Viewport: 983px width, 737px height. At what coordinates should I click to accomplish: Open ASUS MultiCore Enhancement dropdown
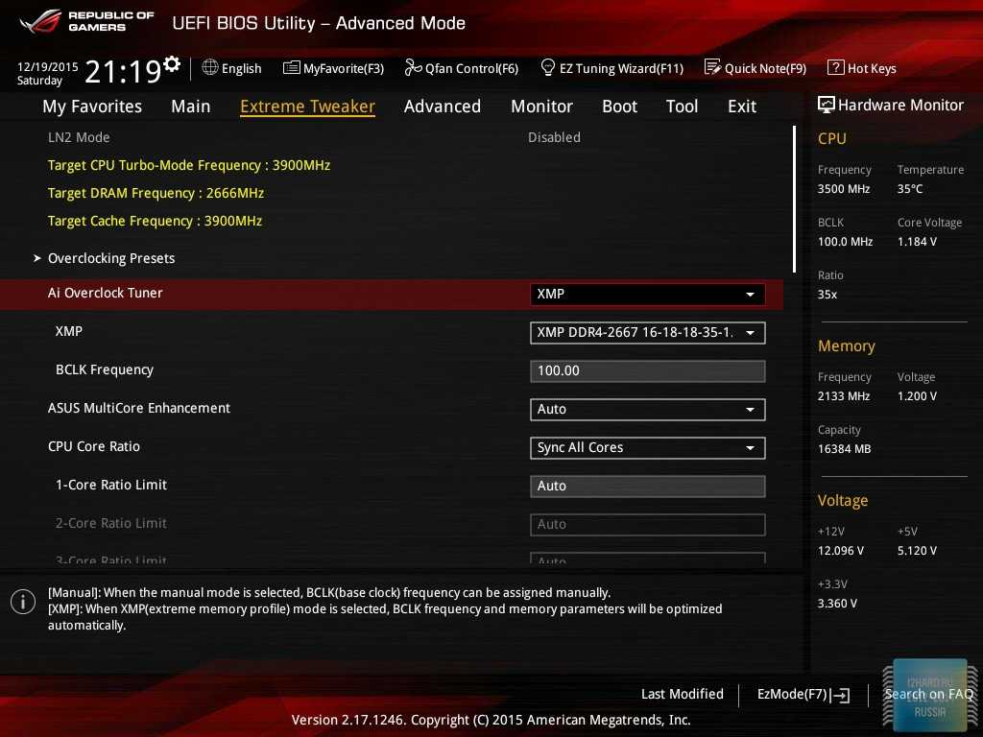tap(647, 409)
